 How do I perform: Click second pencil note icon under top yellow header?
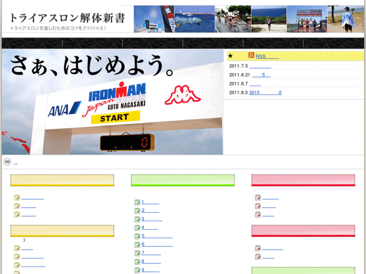coord(17,206)
